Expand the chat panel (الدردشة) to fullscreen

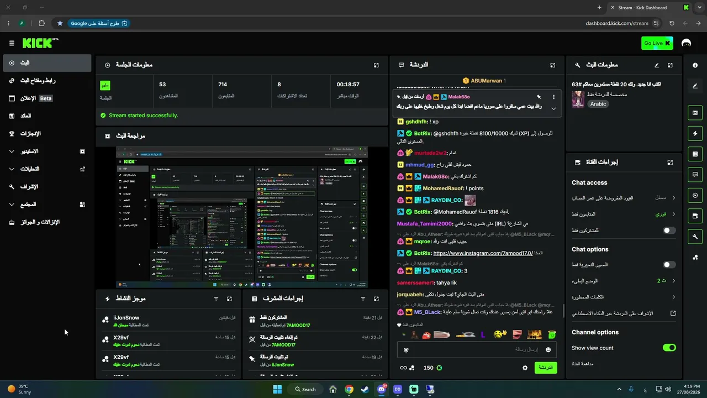552,65
